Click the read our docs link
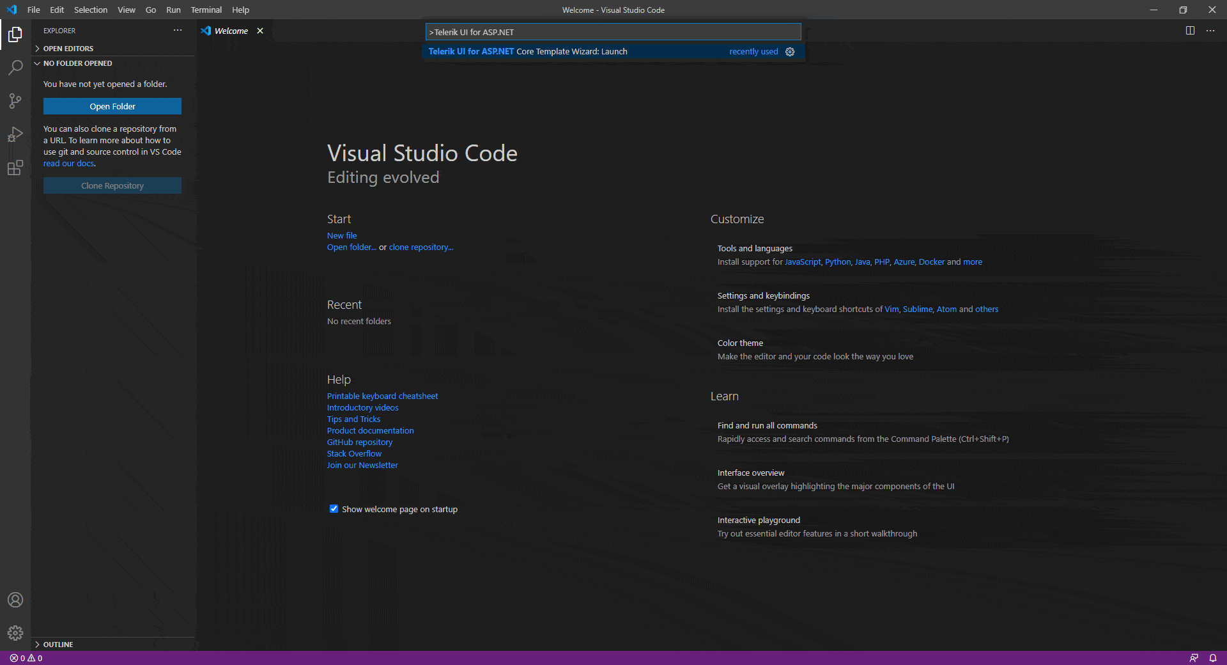 69,164
